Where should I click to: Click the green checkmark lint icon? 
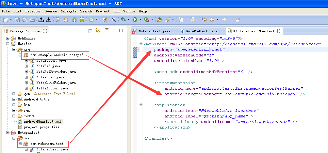[x=91, y=20]
